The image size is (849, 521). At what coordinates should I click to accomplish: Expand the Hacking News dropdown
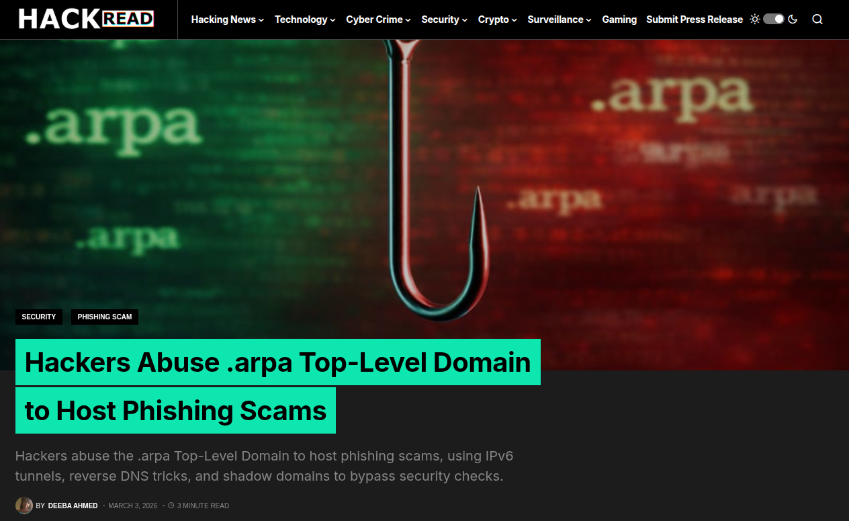pyautogui.click(x=227, y=19)
